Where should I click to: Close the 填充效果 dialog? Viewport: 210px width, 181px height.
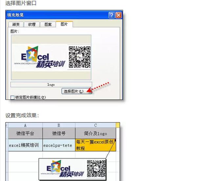(x=118, y=15)
